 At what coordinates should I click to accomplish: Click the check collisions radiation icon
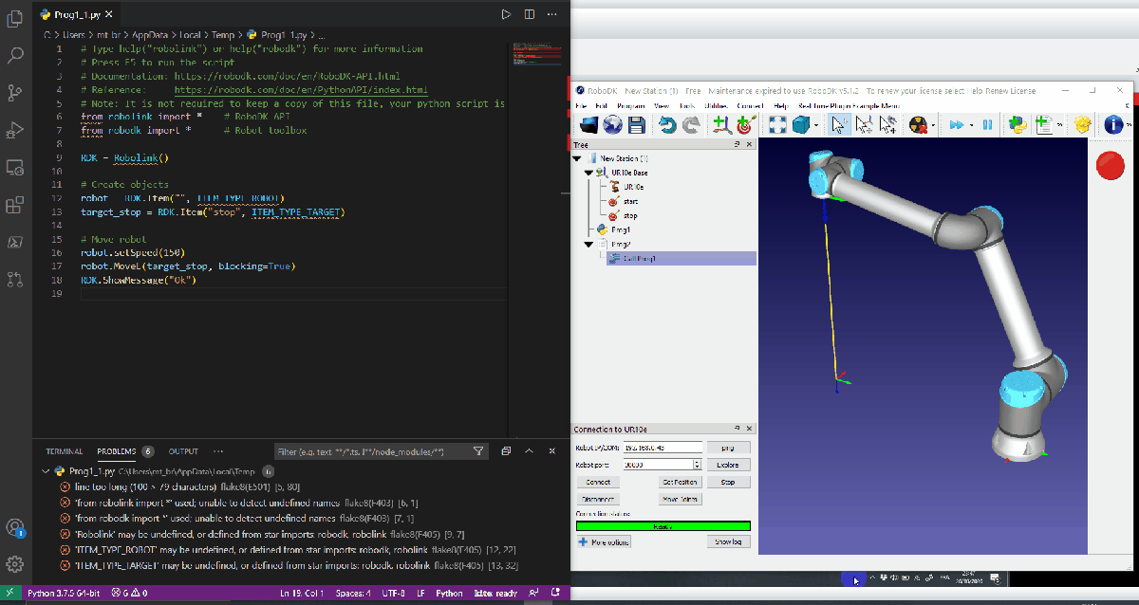point(917,125)
